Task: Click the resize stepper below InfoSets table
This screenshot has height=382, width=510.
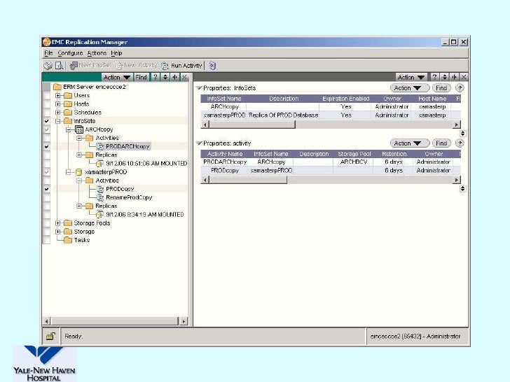Action: point(463,134)
